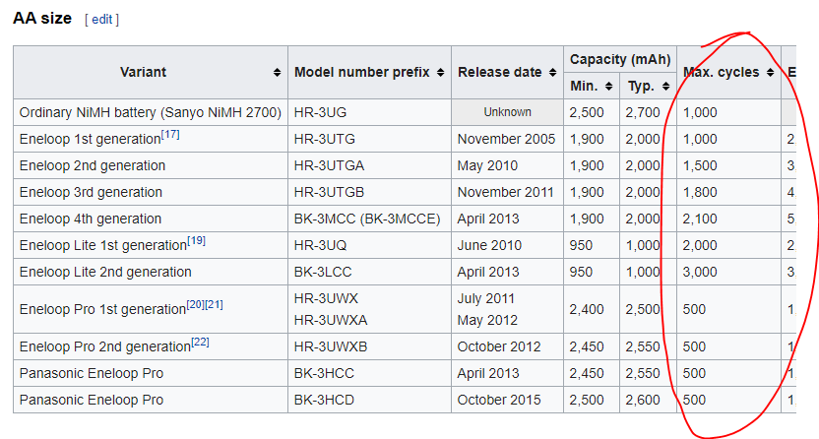Select the HR-3UG model cell
Viewport: 819px width, 439px height.
pyautogui.click(x=369, y=112)
